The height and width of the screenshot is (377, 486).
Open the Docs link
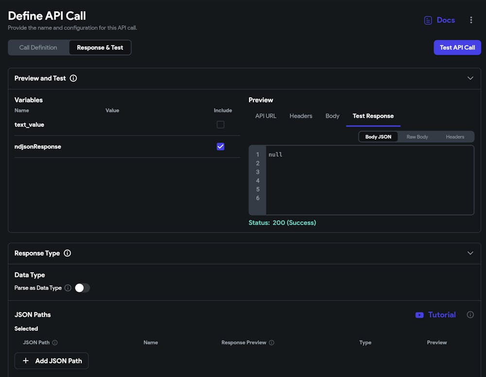tap(446, 20)
